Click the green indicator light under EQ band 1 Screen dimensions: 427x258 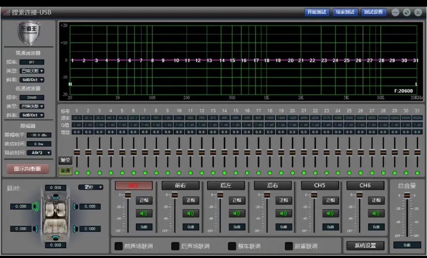(x=77, y=173)
